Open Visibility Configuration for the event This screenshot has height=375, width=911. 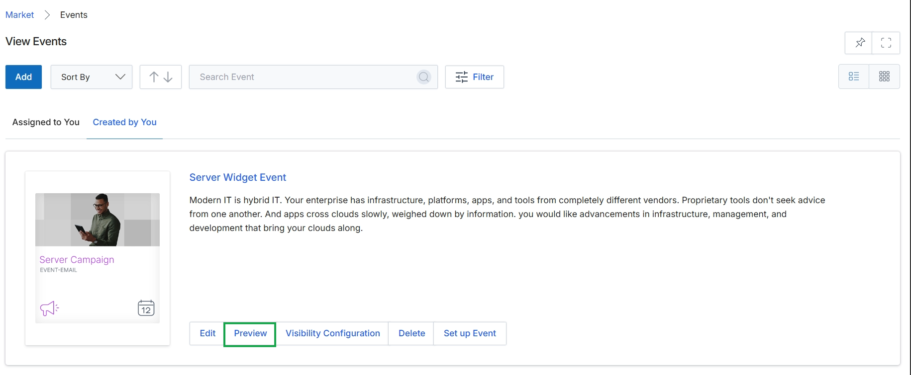[333, 333]
